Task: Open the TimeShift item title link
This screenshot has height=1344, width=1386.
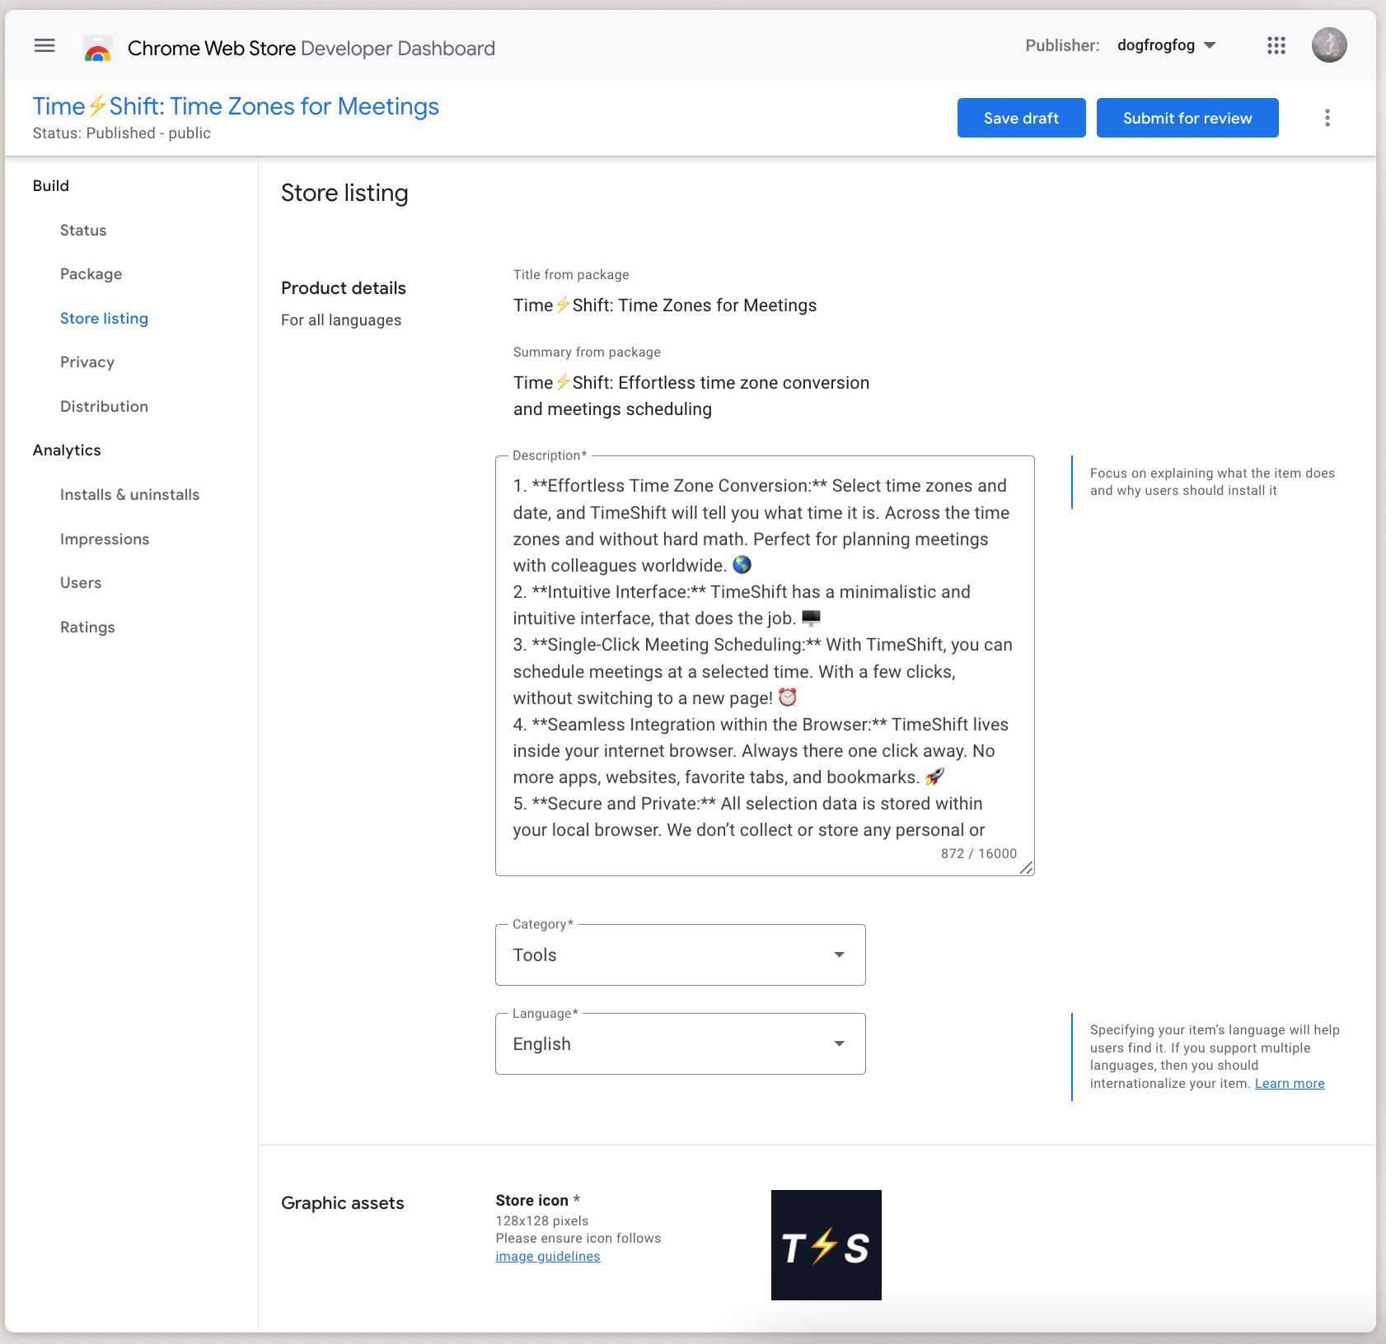Action: [x=236, y=106]
